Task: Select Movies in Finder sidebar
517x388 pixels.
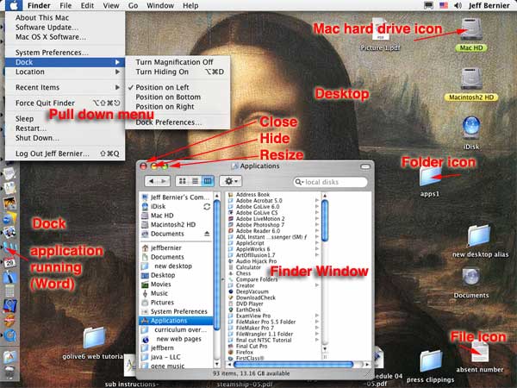Action: (x=161, y=284)
